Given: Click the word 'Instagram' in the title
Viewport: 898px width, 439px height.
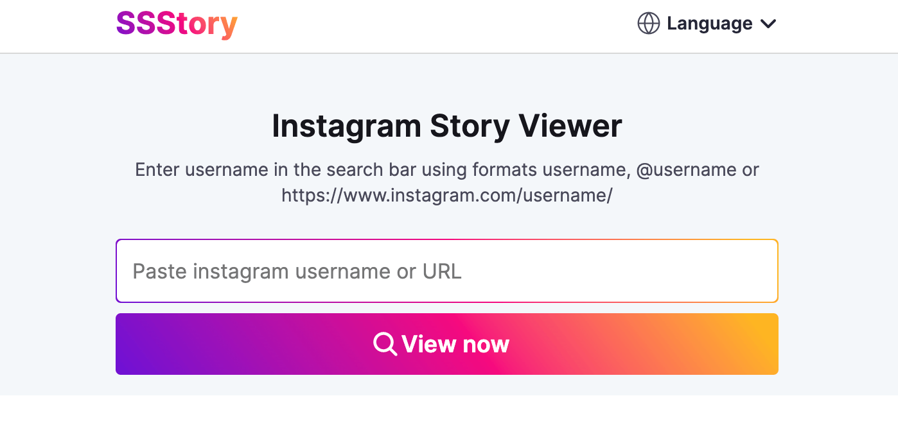Looking at the screenshot, I should click(347, 127).
